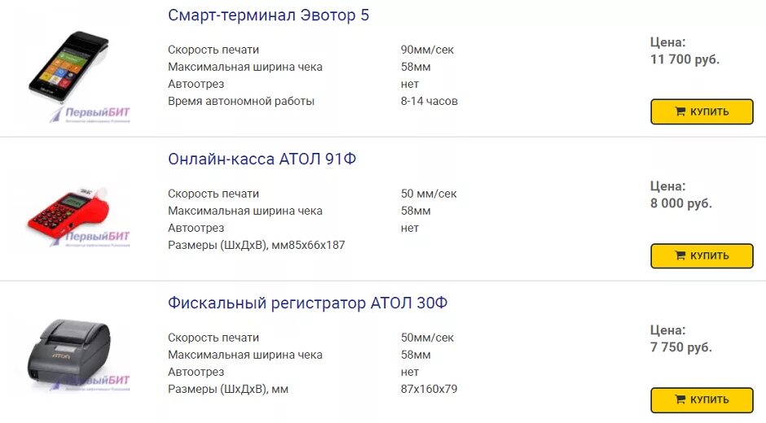Viewport: 766px width, 423px height.
Task: Click the black АТОЛ 30Ф printer photo
Action: pyautogui.click(x=69, y=352)
